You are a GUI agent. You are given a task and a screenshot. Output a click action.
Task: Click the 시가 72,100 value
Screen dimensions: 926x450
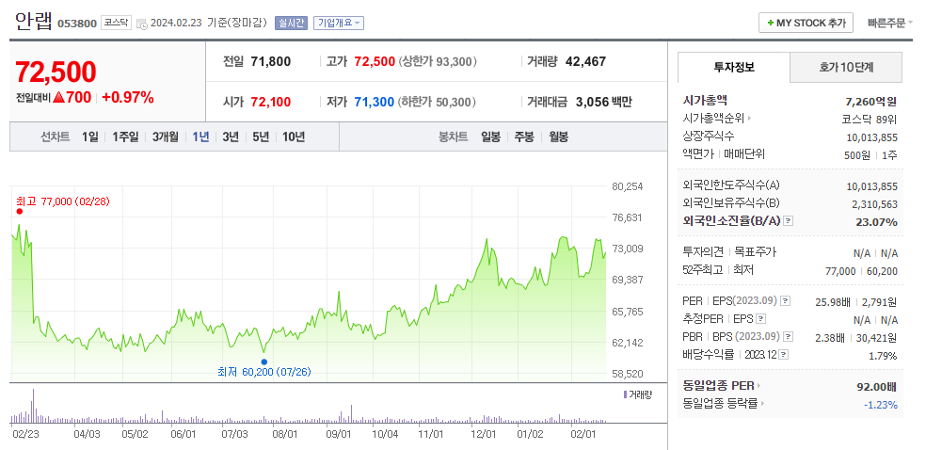270,103
